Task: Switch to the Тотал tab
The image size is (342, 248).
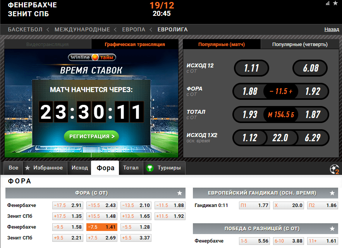Action: [131, 168]
